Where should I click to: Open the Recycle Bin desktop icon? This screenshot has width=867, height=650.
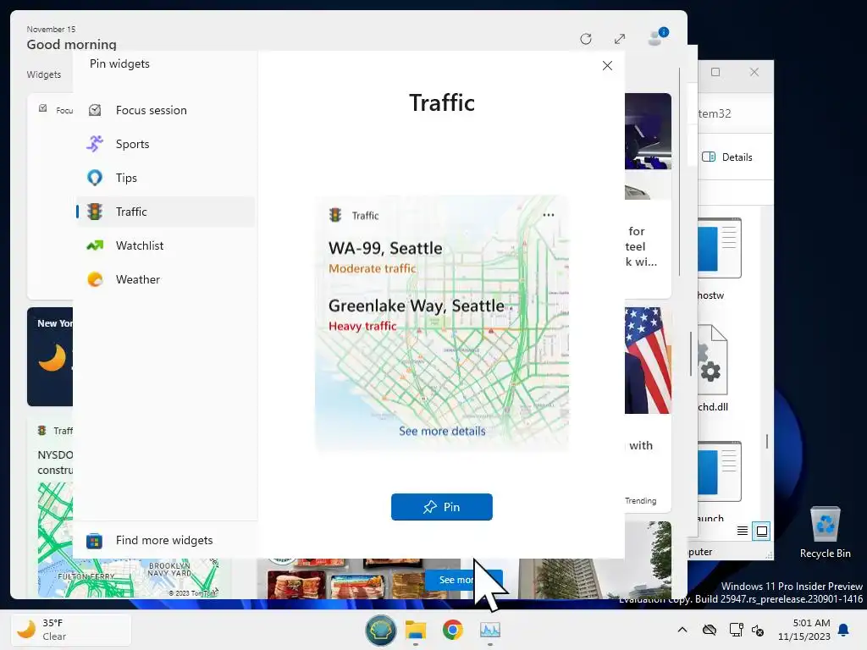click(825, 532)
